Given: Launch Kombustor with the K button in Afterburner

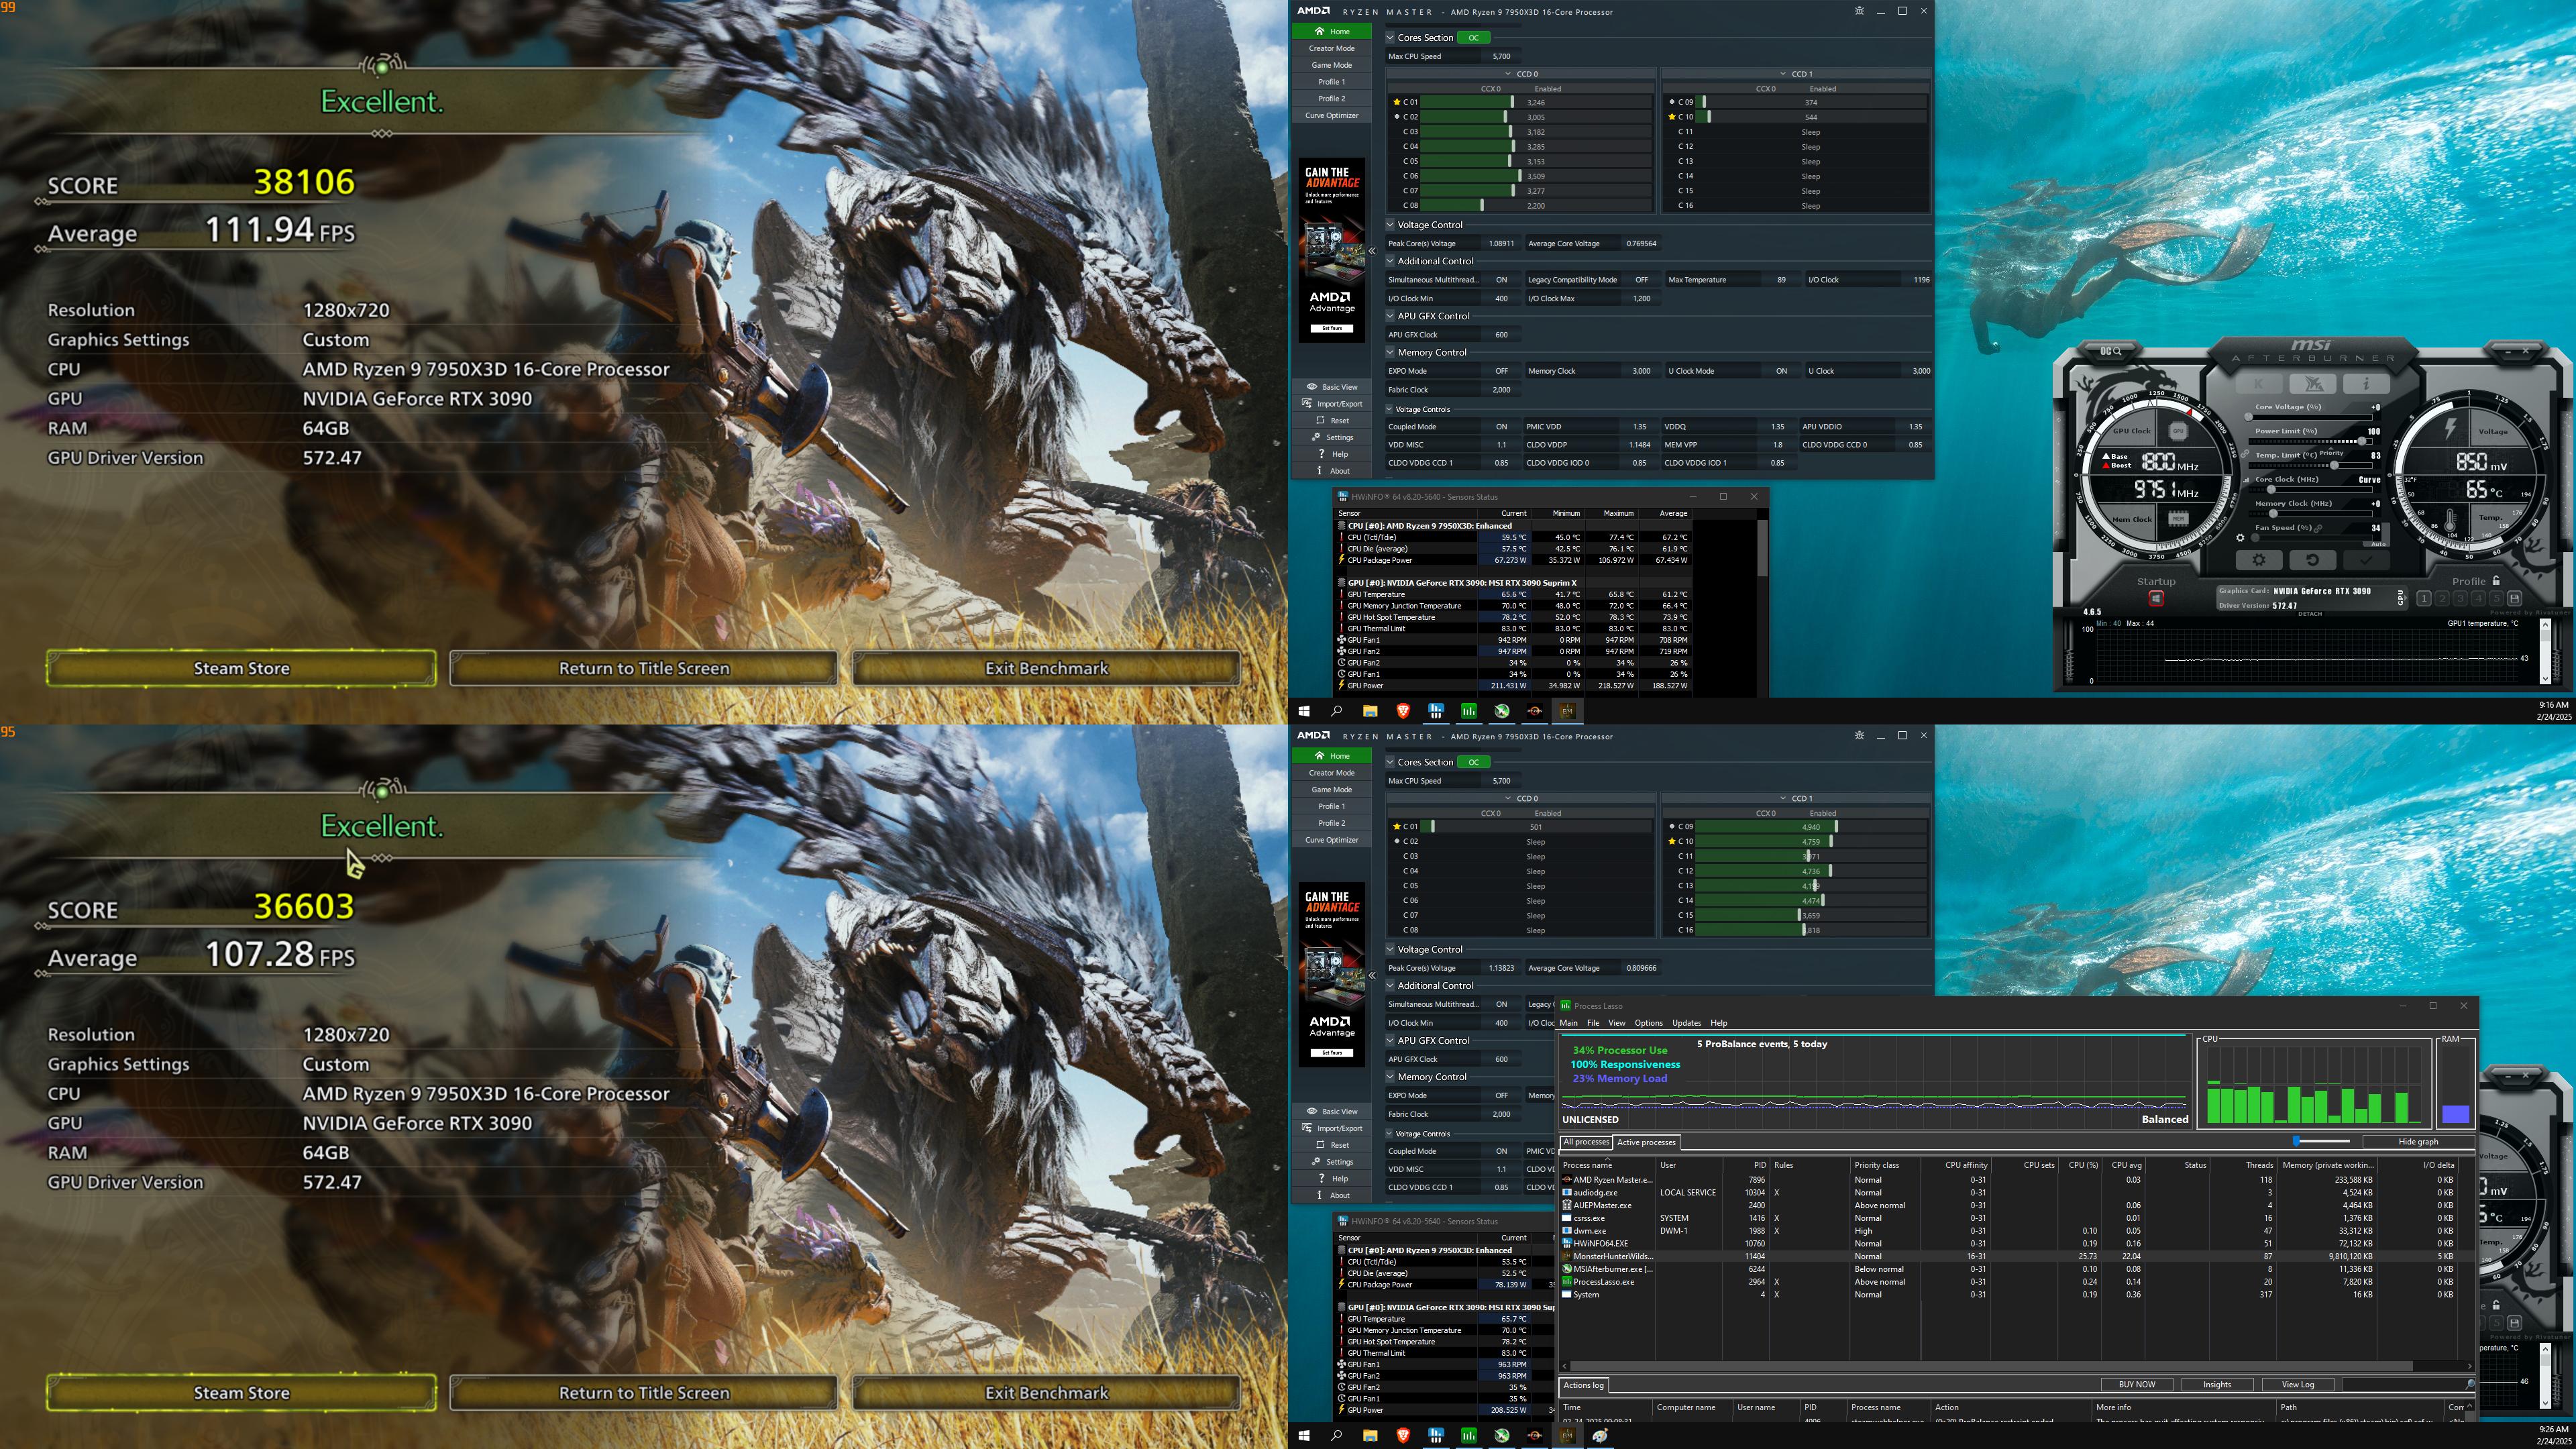Looking at the screenshot, I should (2259, 384).
